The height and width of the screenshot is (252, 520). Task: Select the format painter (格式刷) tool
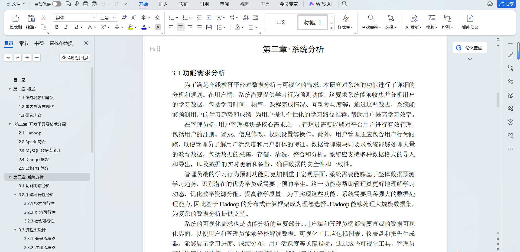point(15,22)
